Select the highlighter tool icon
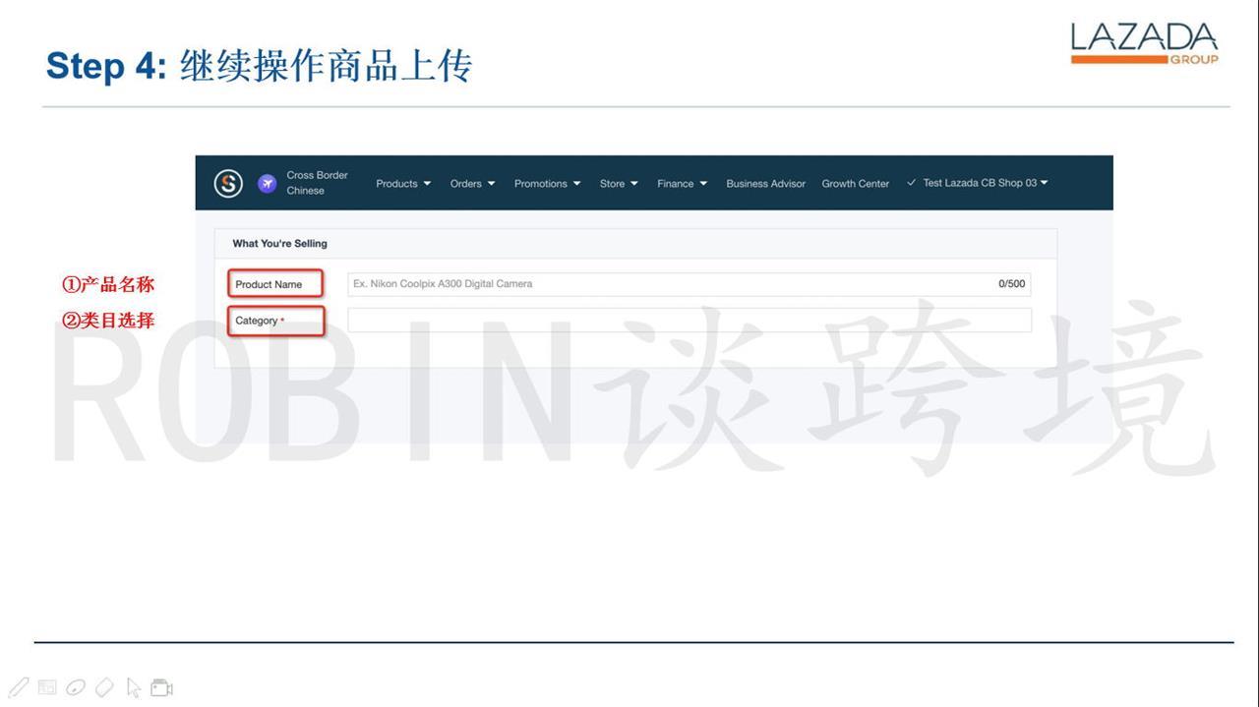This screenshot has height=707, width=1259. (x=76, y=687)
